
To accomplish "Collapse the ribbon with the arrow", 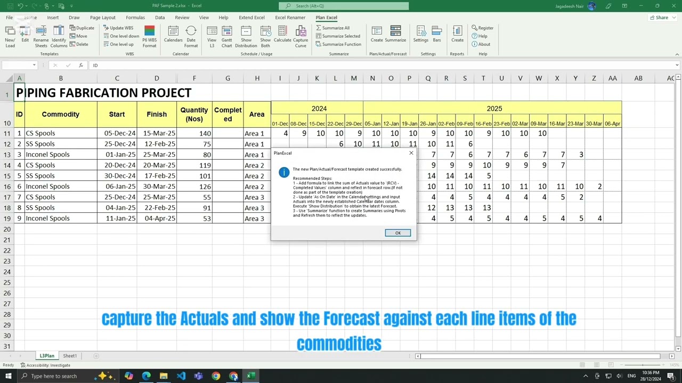I will tap(677, 54).
